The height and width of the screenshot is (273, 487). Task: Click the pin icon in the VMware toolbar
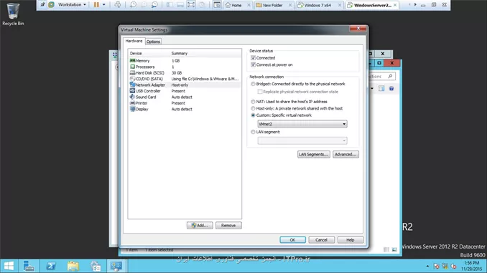coord(42,4)
